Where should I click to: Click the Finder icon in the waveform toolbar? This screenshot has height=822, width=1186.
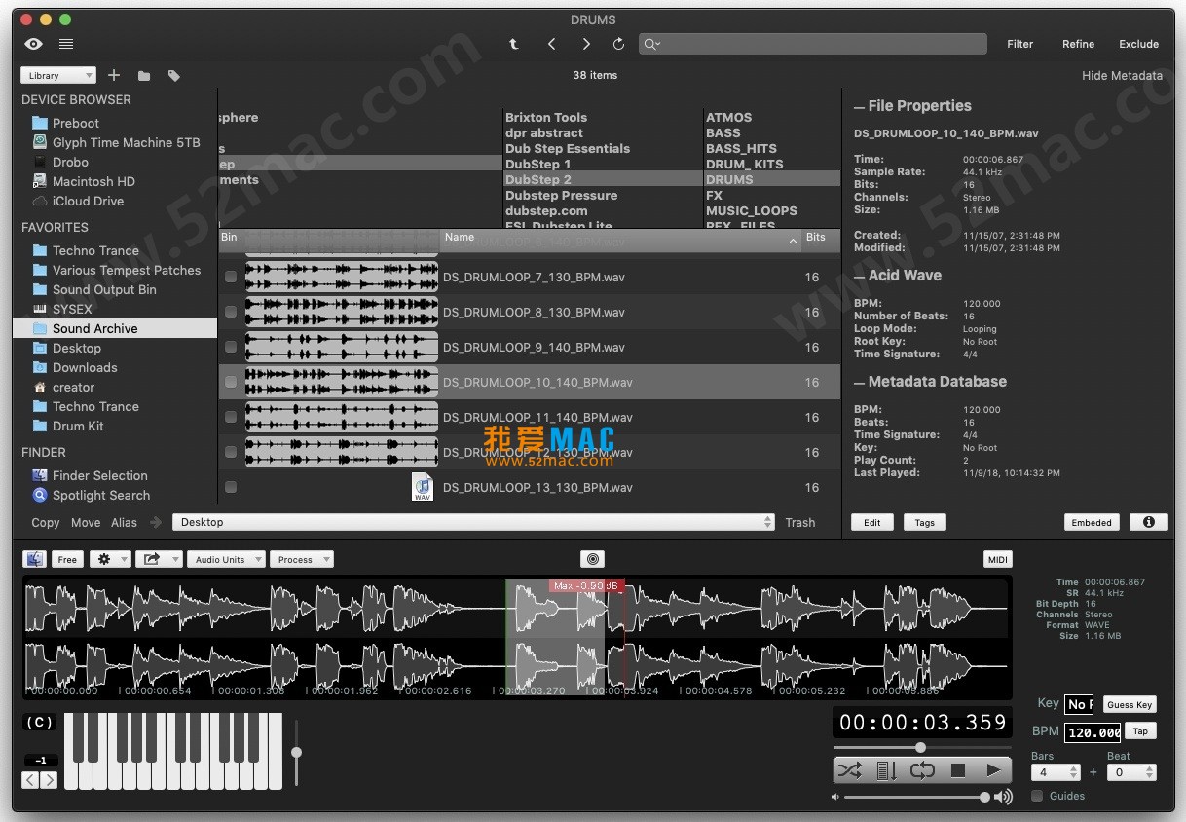tap(35, 559)
